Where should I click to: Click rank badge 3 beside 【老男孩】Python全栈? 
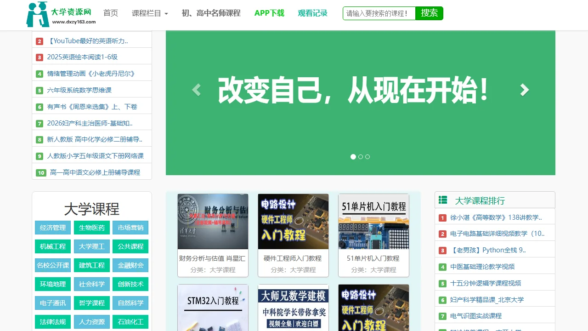(442, 250)
